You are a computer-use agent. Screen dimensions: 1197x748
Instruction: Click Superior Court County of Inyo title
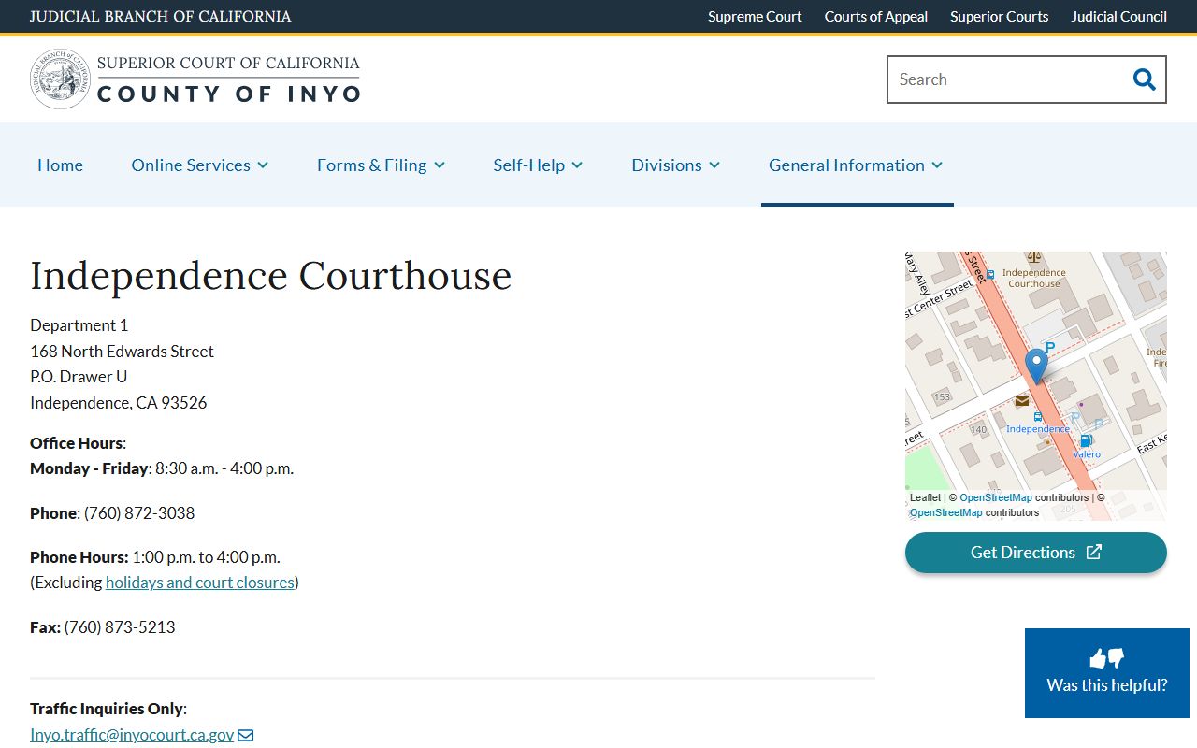(x=228, y=79)
